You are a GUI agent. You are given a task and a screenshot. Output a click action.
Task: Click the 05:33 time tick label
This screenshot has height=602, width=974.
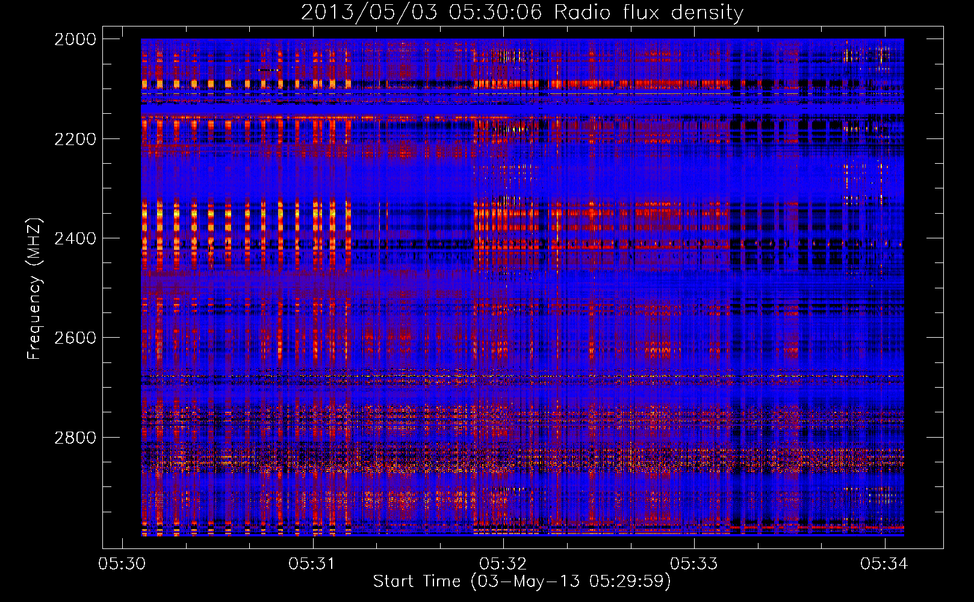pyautogui.click(x=694, y=563)
